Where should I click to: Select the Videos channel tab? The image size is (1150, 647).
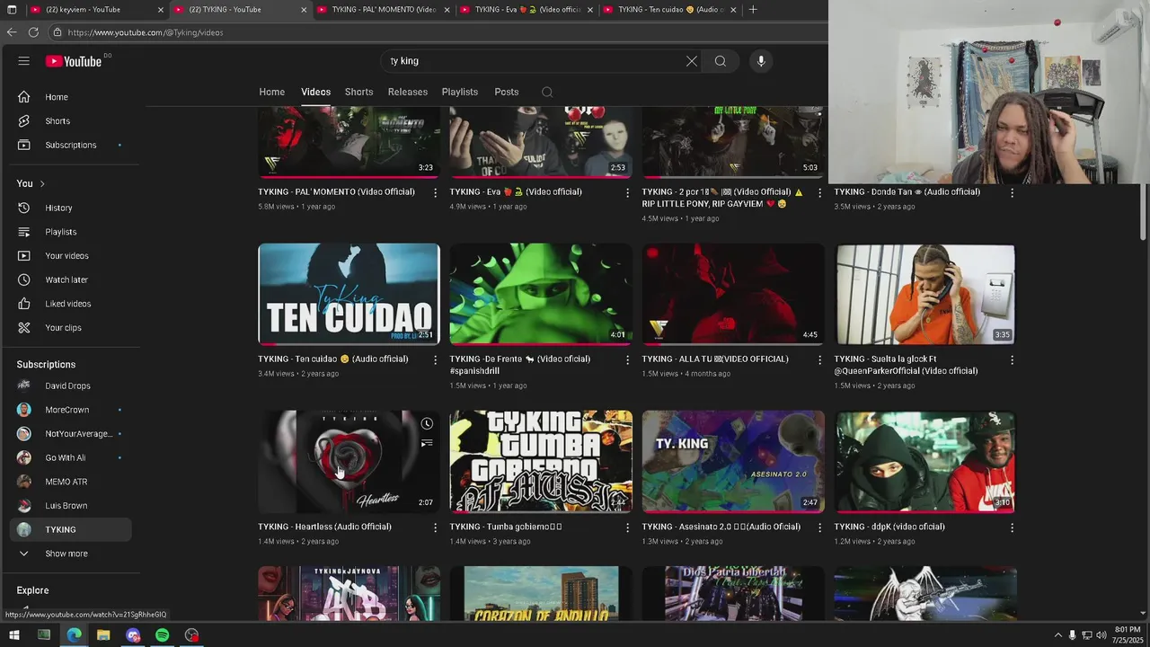315,92
